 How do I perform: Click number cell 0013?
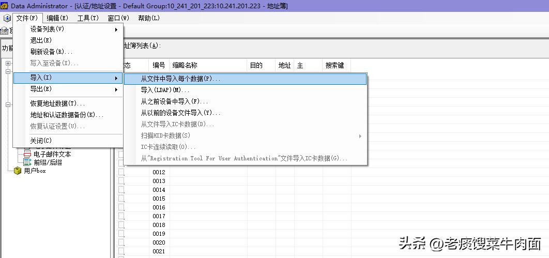tap(159, 181)
